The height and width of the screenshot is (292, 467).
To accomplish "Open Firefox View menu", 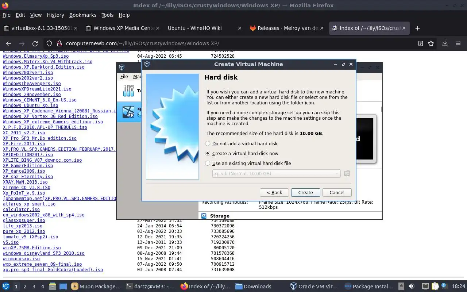I will pyautogui.click(x=36, y=15).
